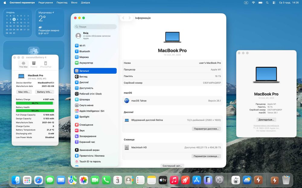302x188 pixels.
Task: Click Докладніше... in the About window
Action: 266,120
